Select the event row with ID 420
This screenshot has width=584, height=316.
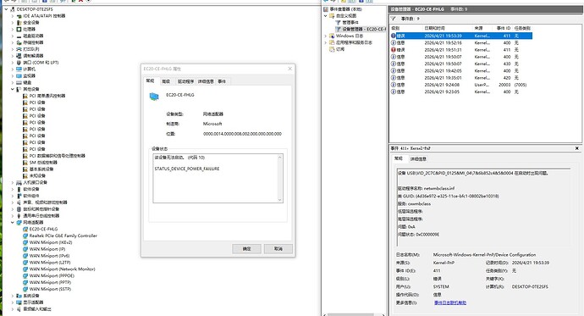coord(461,78)
